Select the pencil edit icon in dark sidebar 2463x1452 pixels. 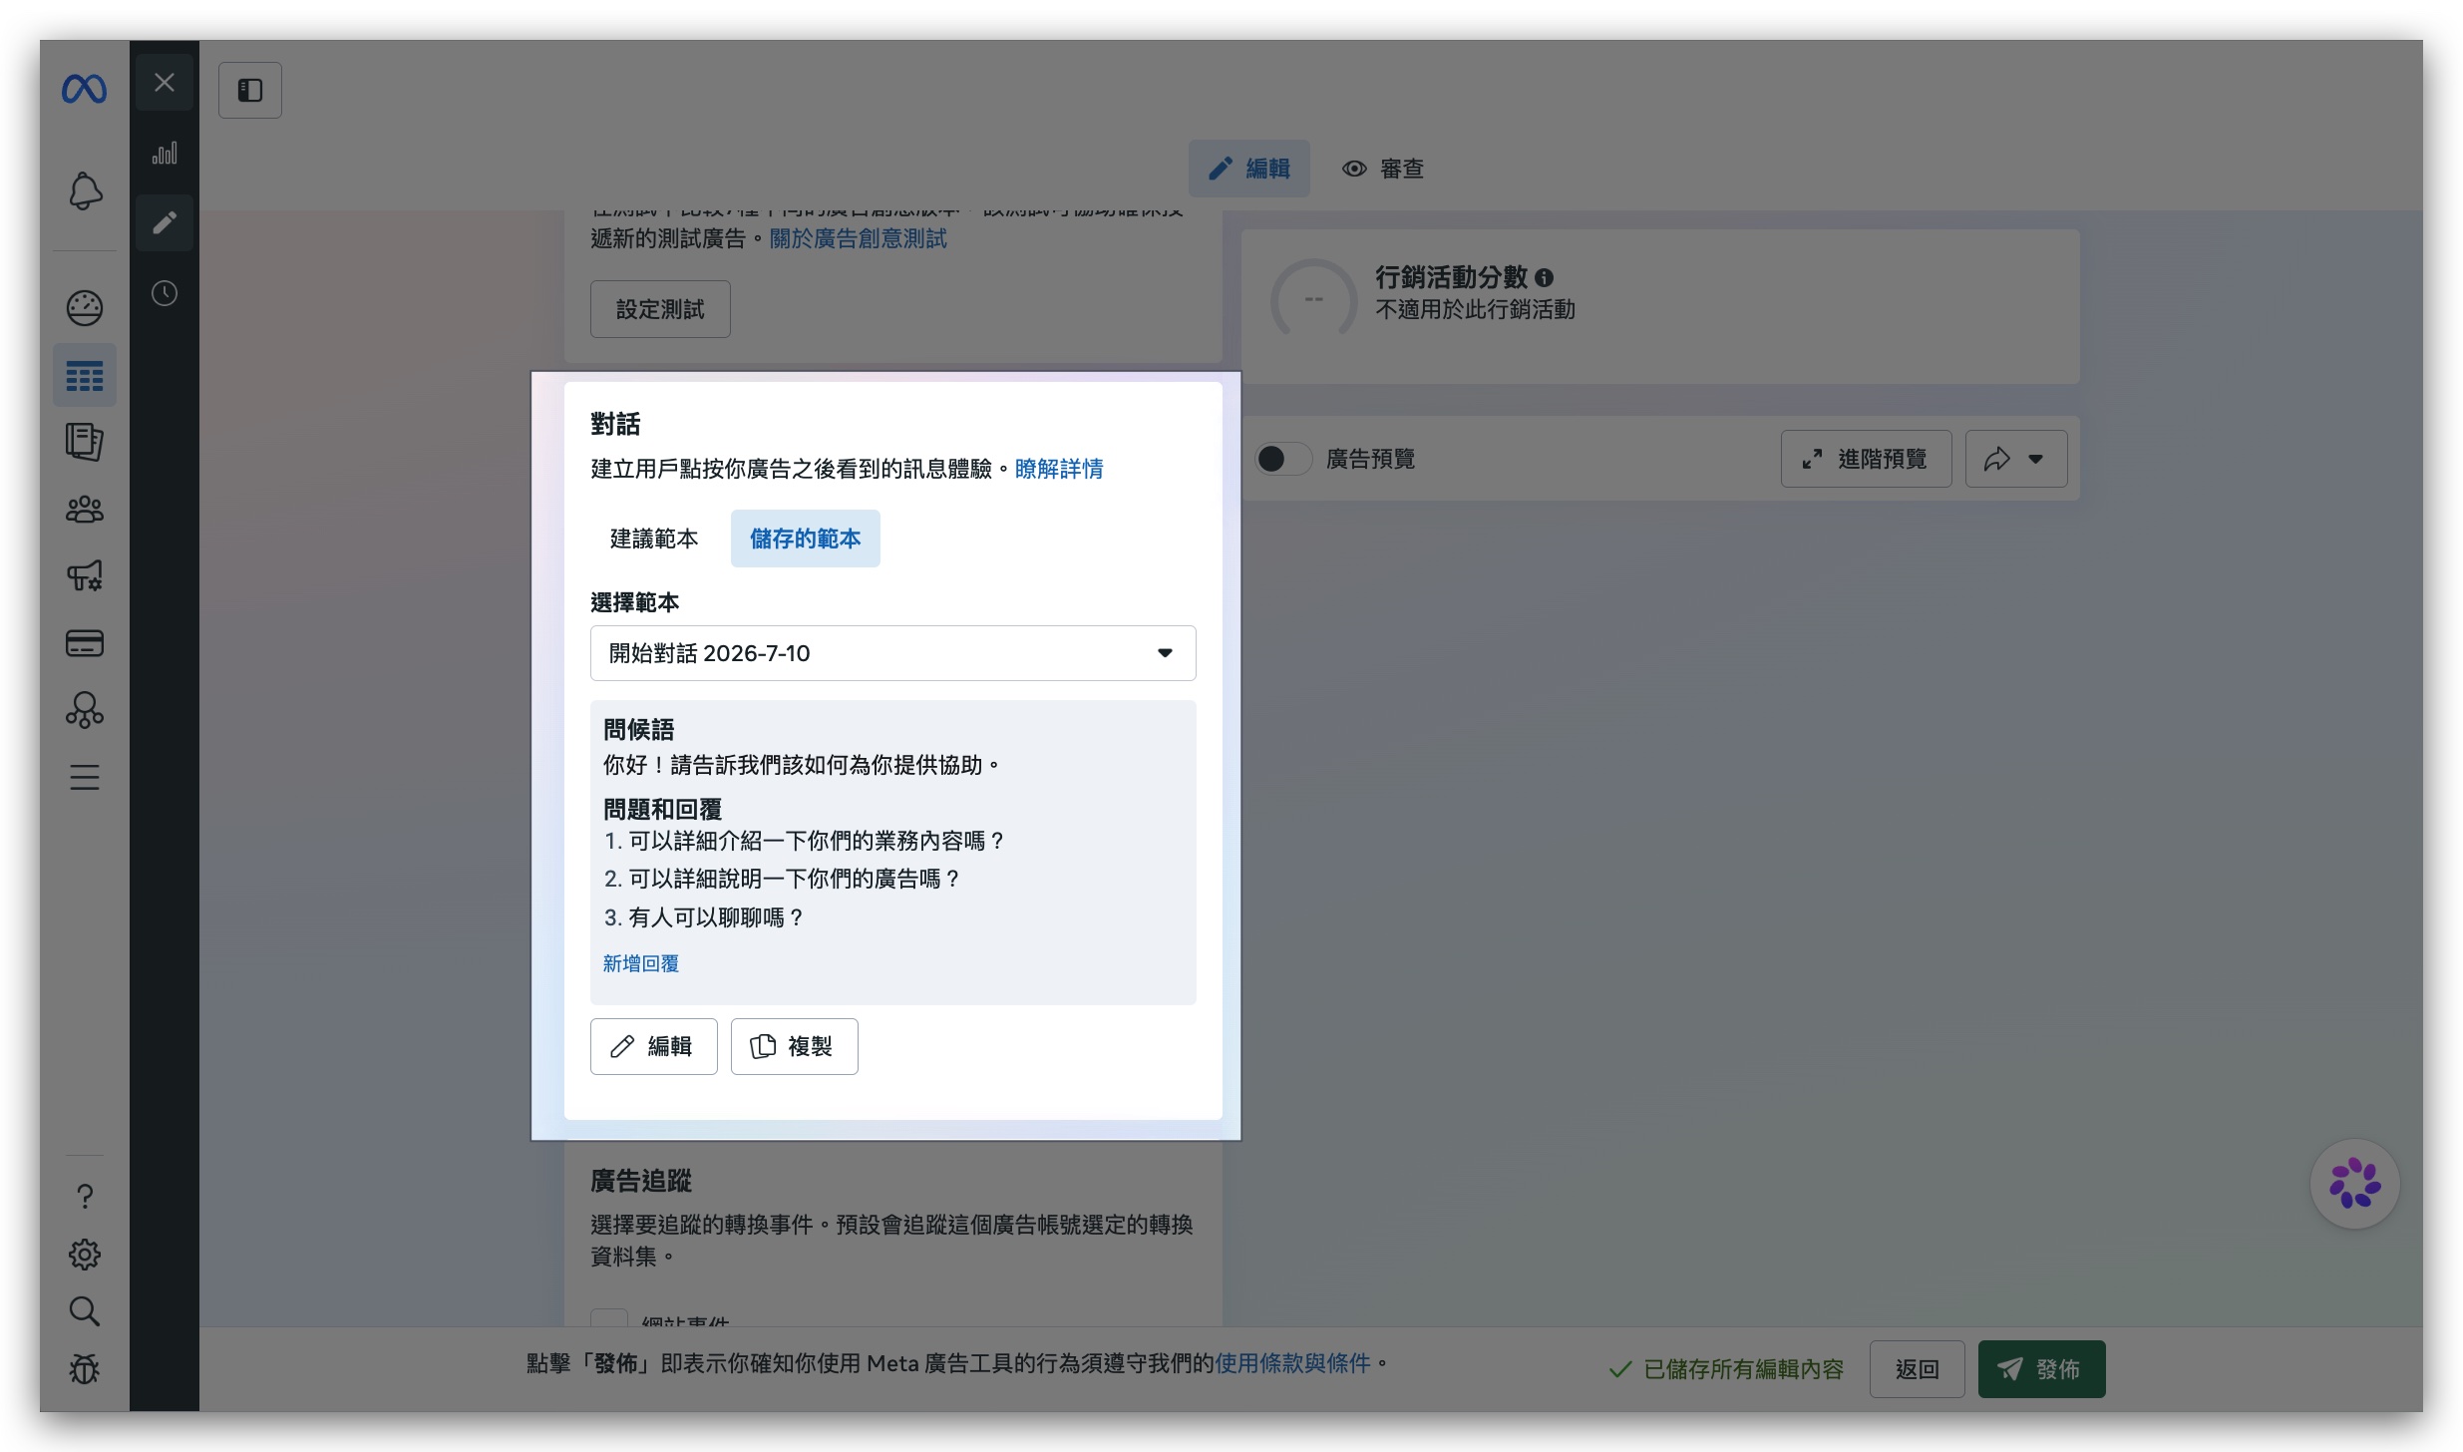(x=165, y=222)
